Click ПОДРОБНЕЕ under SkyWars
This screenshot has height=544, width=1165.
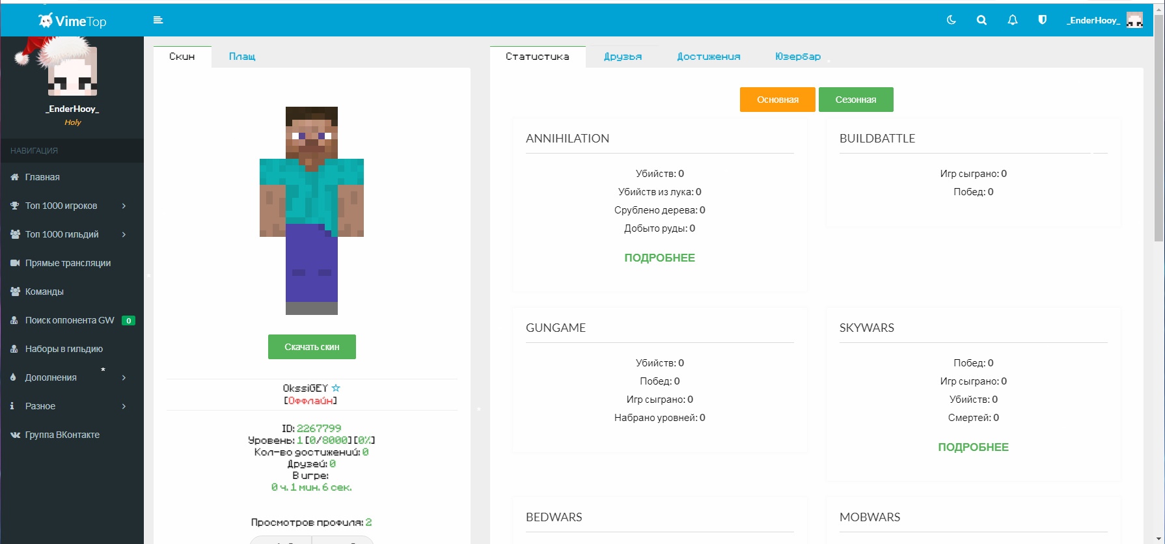click(974, 447)
